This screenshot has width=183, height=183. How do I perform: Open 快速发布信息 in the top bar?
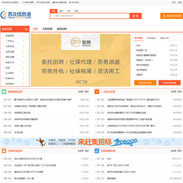pyautogui.click(x=43, y=3)
